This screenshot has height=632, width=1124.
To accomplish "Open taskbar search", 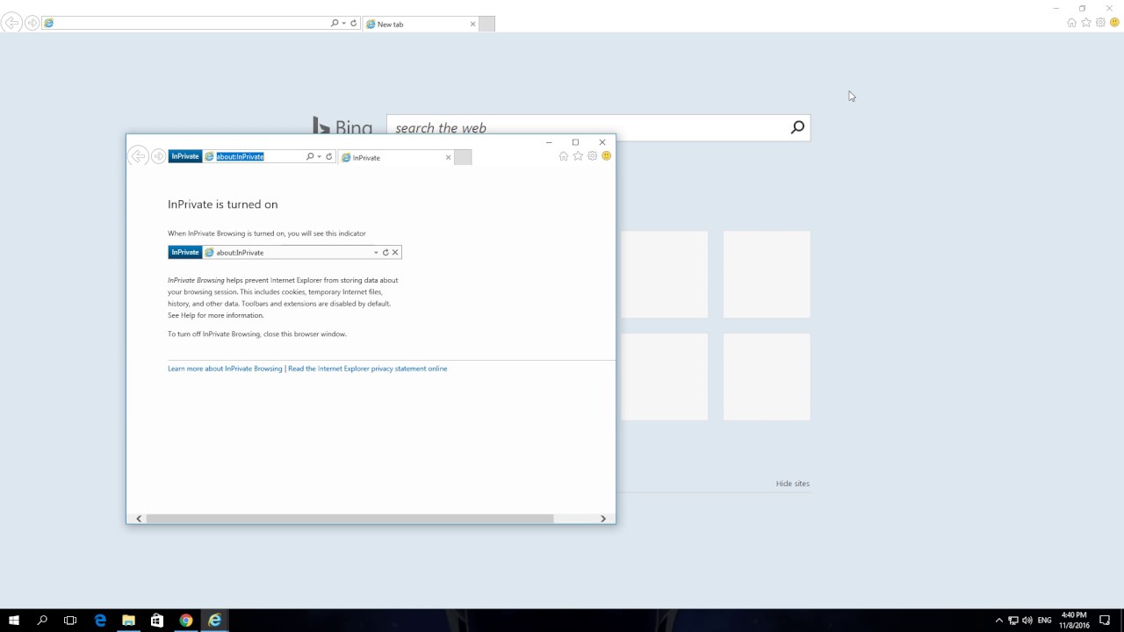I will coord(42,621).
